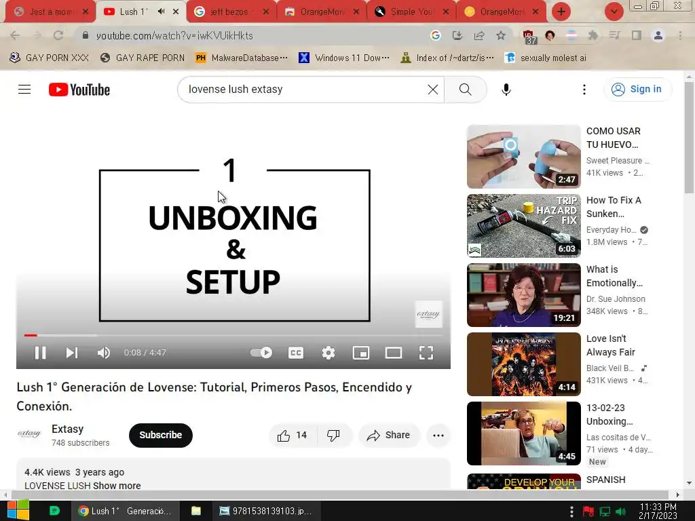Open the Chrome profile icon
Viewport: 695px width, 521px height.
tap(658, 35)
